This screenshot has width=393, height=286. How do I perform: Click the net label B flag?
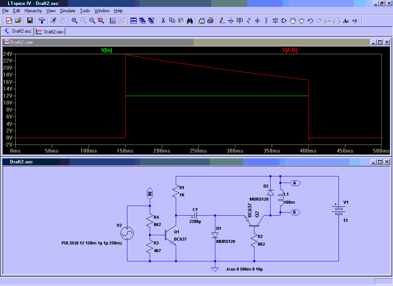(295, 213)
